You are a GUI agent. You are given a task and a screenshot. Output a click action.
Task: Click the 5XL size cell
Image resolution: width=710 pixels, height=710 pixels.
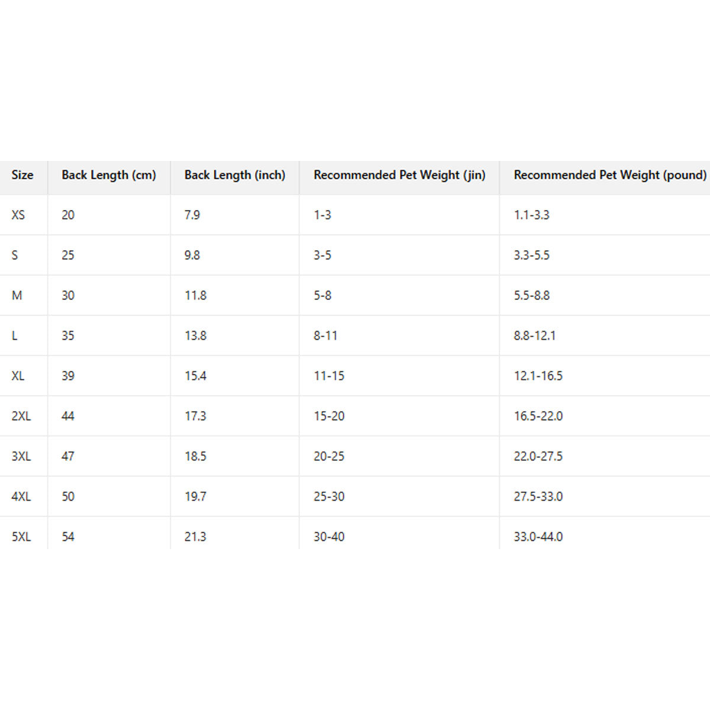(x=21, y=537)
